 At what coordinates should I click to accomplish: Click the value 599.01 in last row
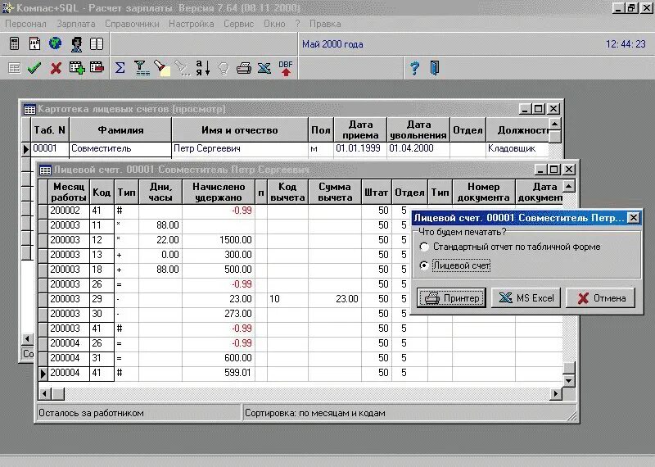tap(237, 373)
